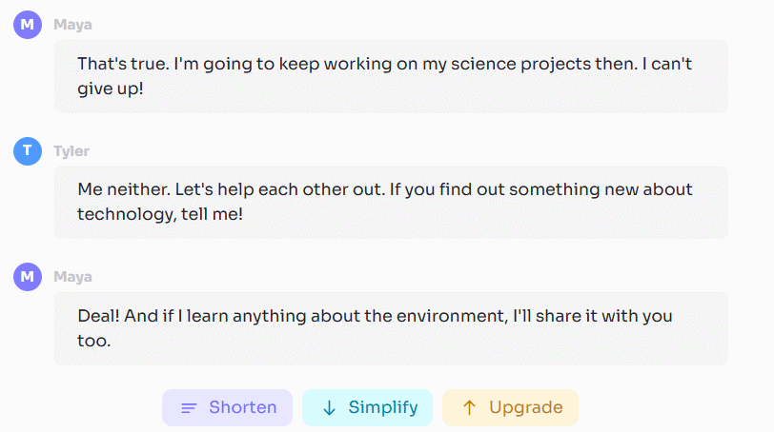The height and width of the screenshot is (432, 774).
Task: Click the lines icon on the Shorten button
Action: (x=189, y=408)
